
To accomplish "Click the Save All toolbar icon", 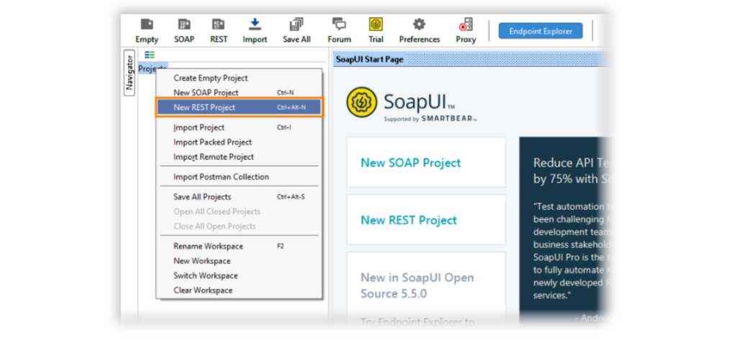I will (x=297, y=24).
